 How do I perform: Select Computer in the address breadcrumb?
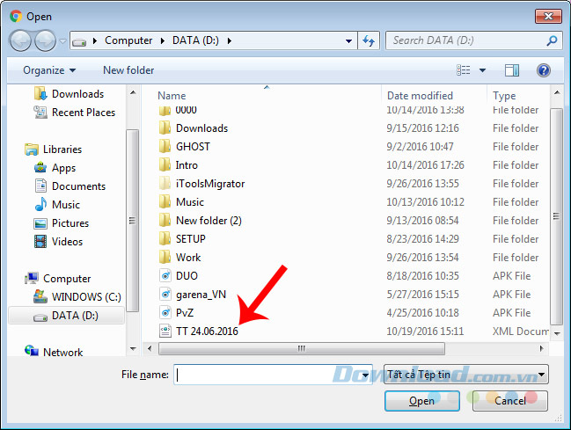[x=128, y=40]
